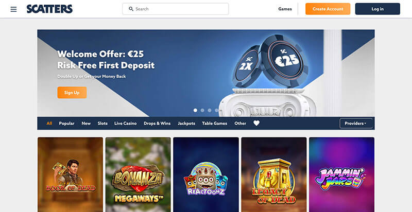Viewport: 412px width, 212px height.
Task: Open the Book of Dead game
Action: pyautogui.click(x=71, y=174)
